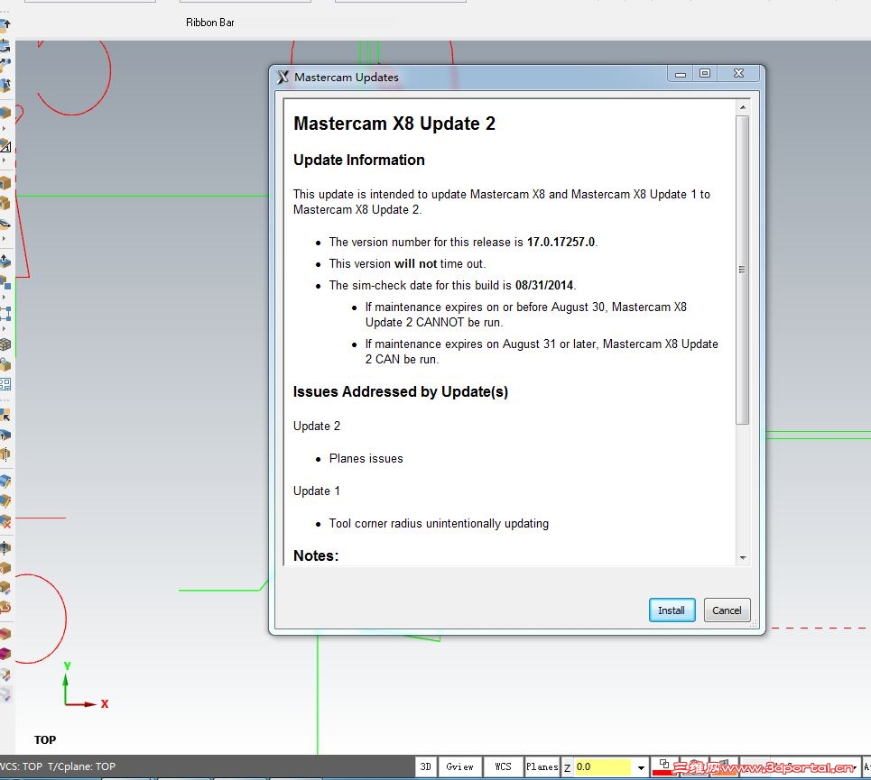Maximize the Mastercam Updates dialog
The image size is (871, 780).
(705, 73)
